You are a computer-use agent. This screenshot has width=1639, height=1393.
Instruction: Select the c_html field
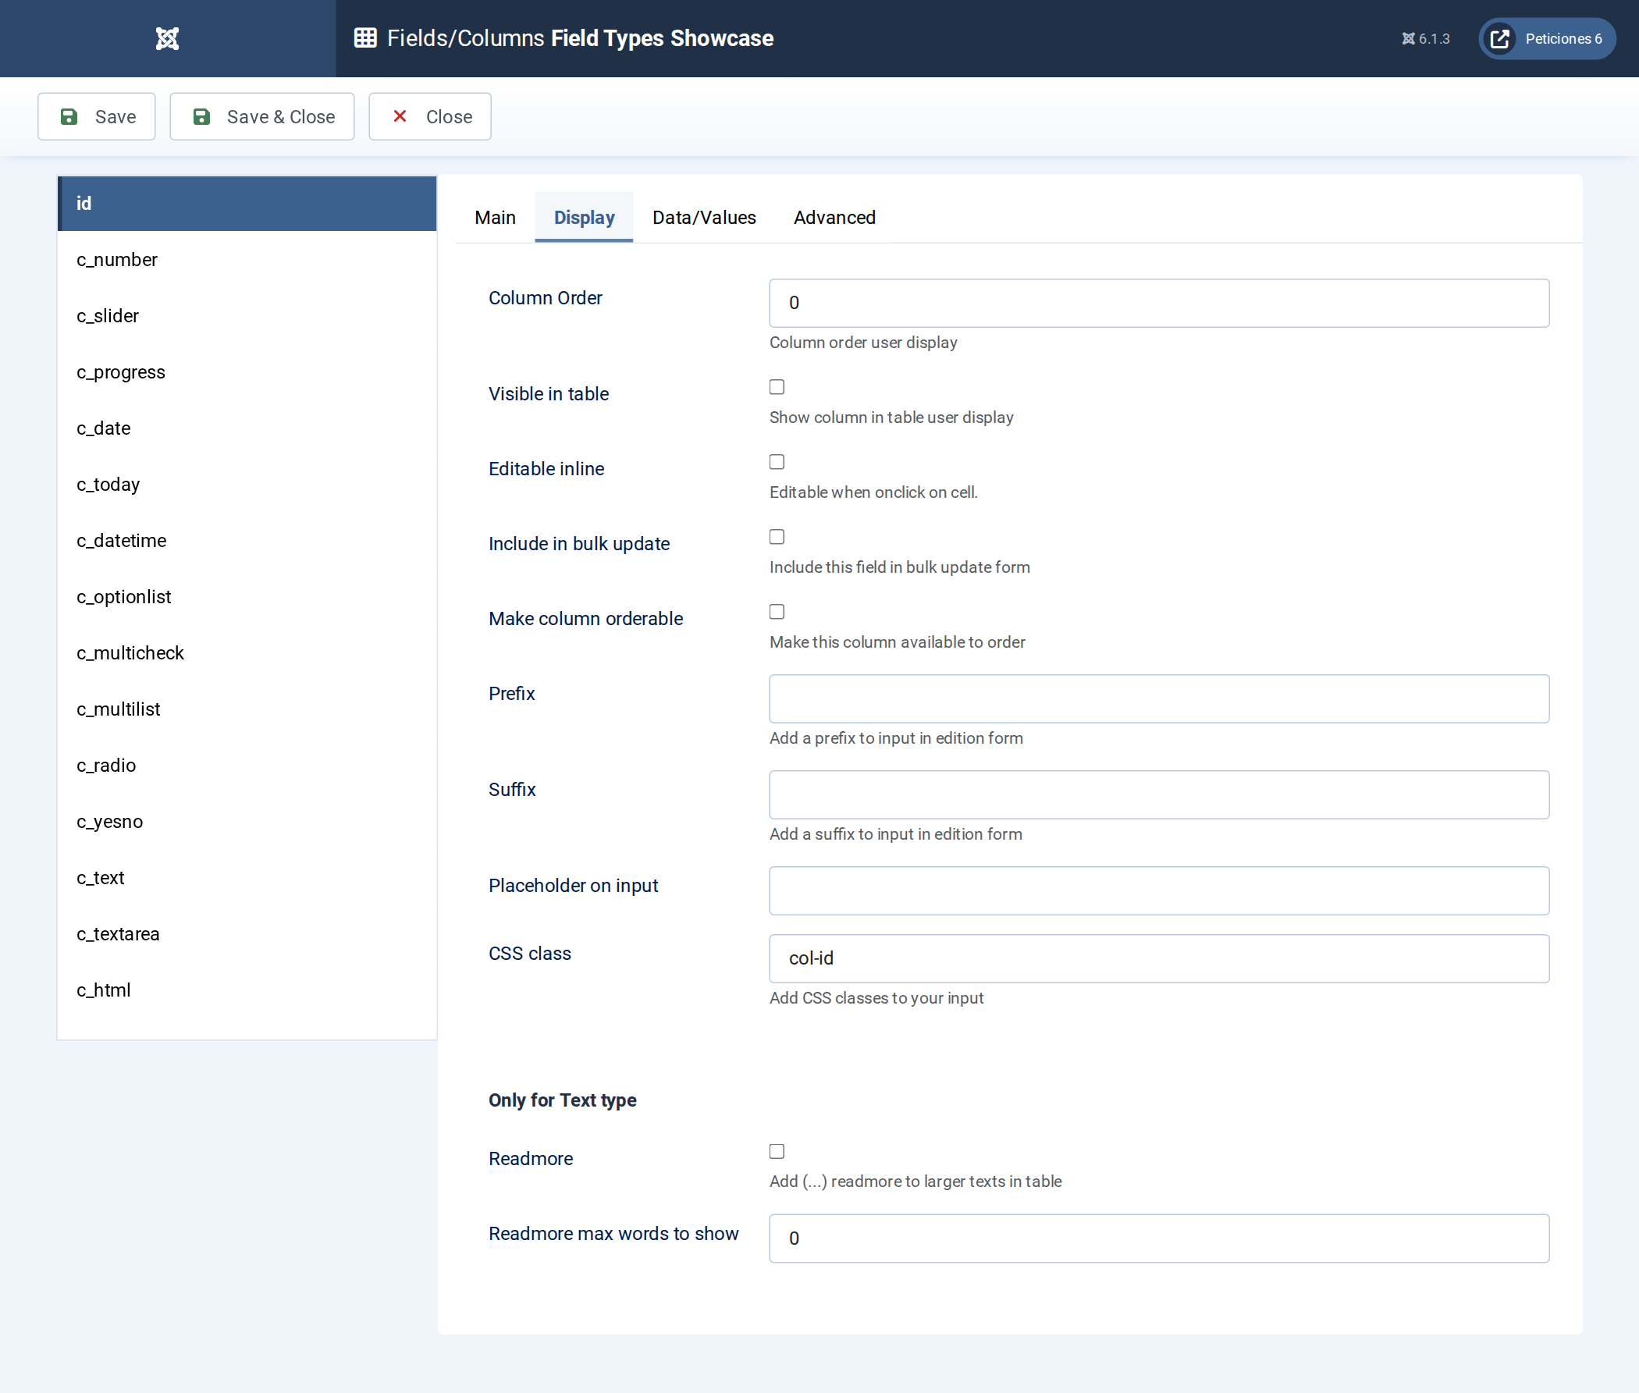pyautogui.click(x=247, y=990)
